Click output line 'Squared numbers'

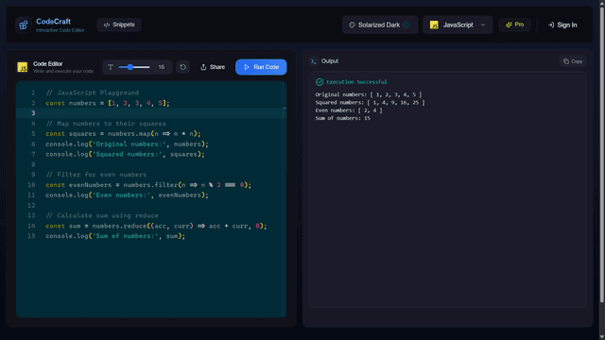[370, 103]
